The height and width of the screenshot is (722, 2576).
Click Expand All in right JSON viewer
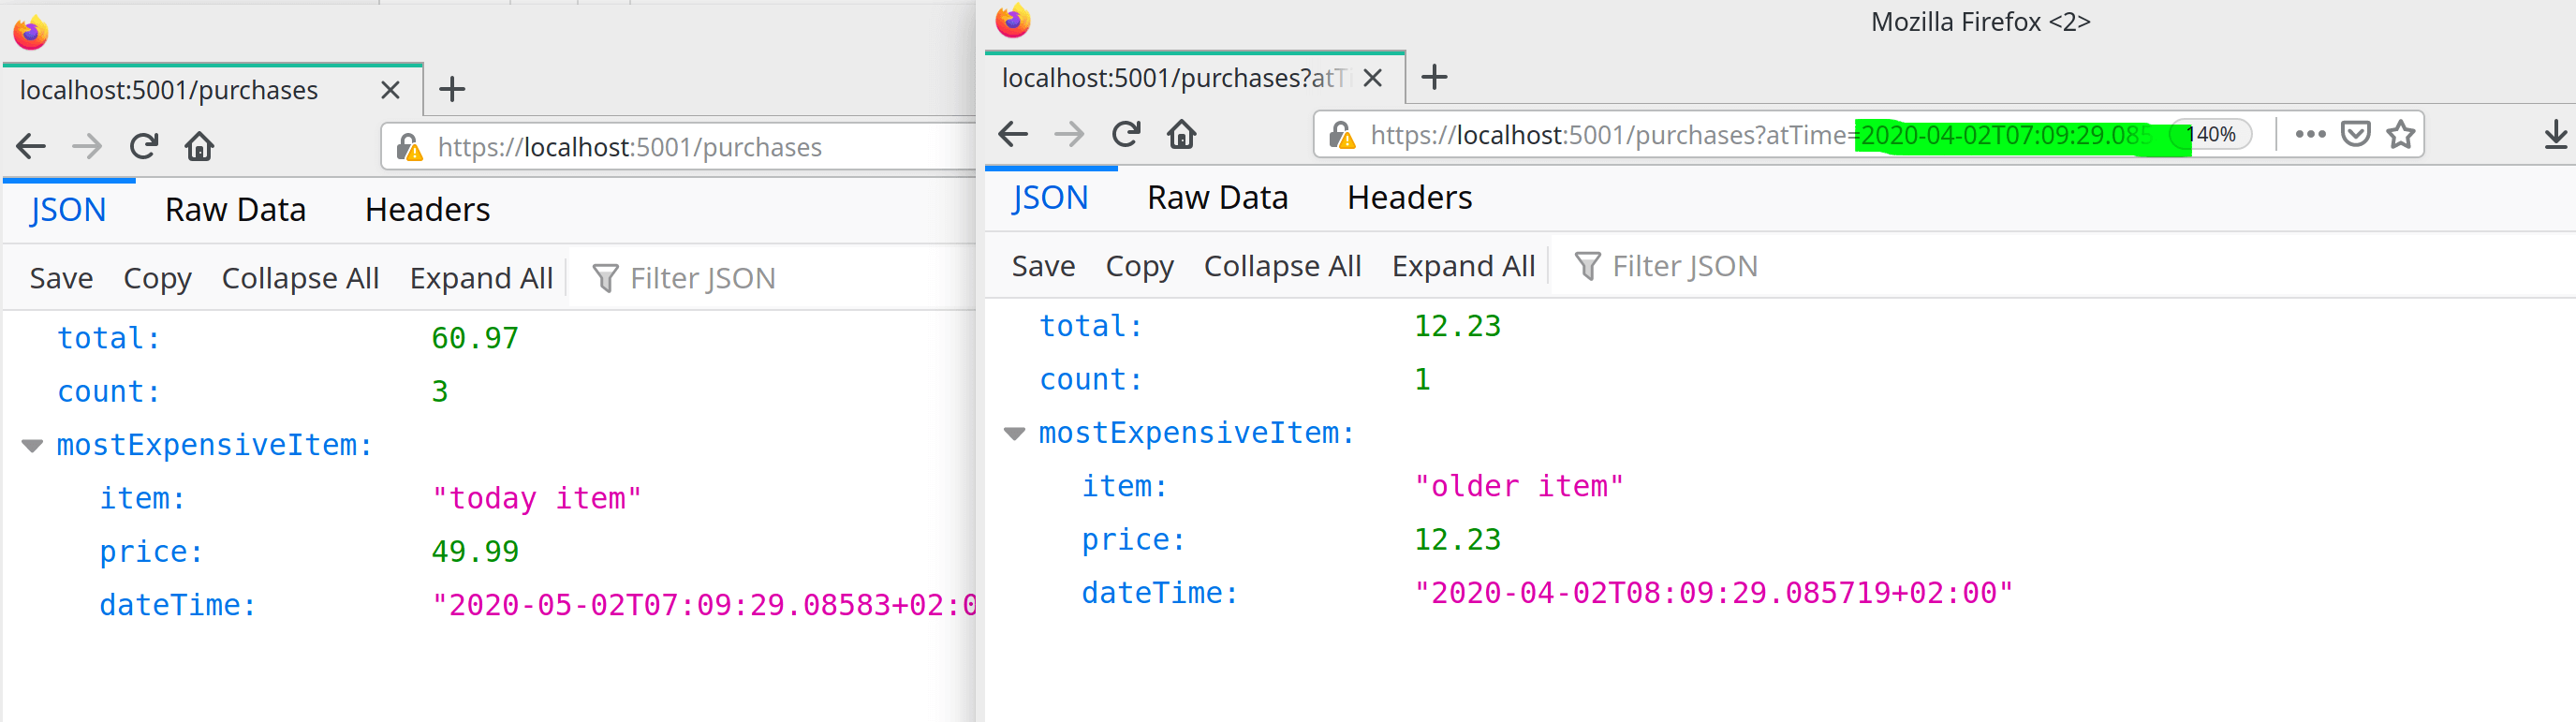(1463, 266)
